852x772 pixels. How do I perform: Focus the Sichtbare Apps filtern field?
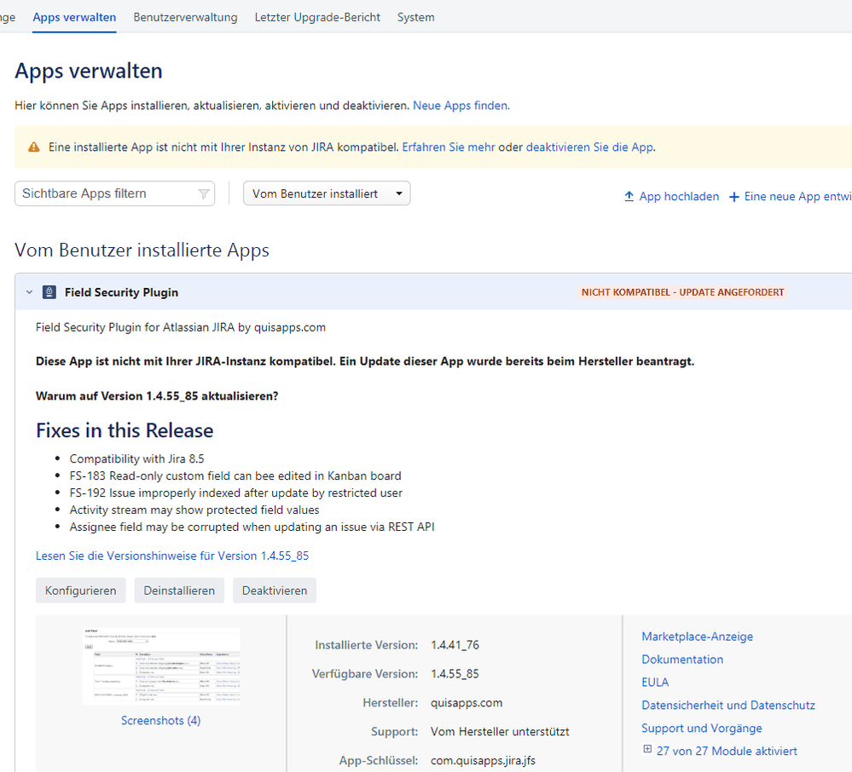(x=114, y=193)
